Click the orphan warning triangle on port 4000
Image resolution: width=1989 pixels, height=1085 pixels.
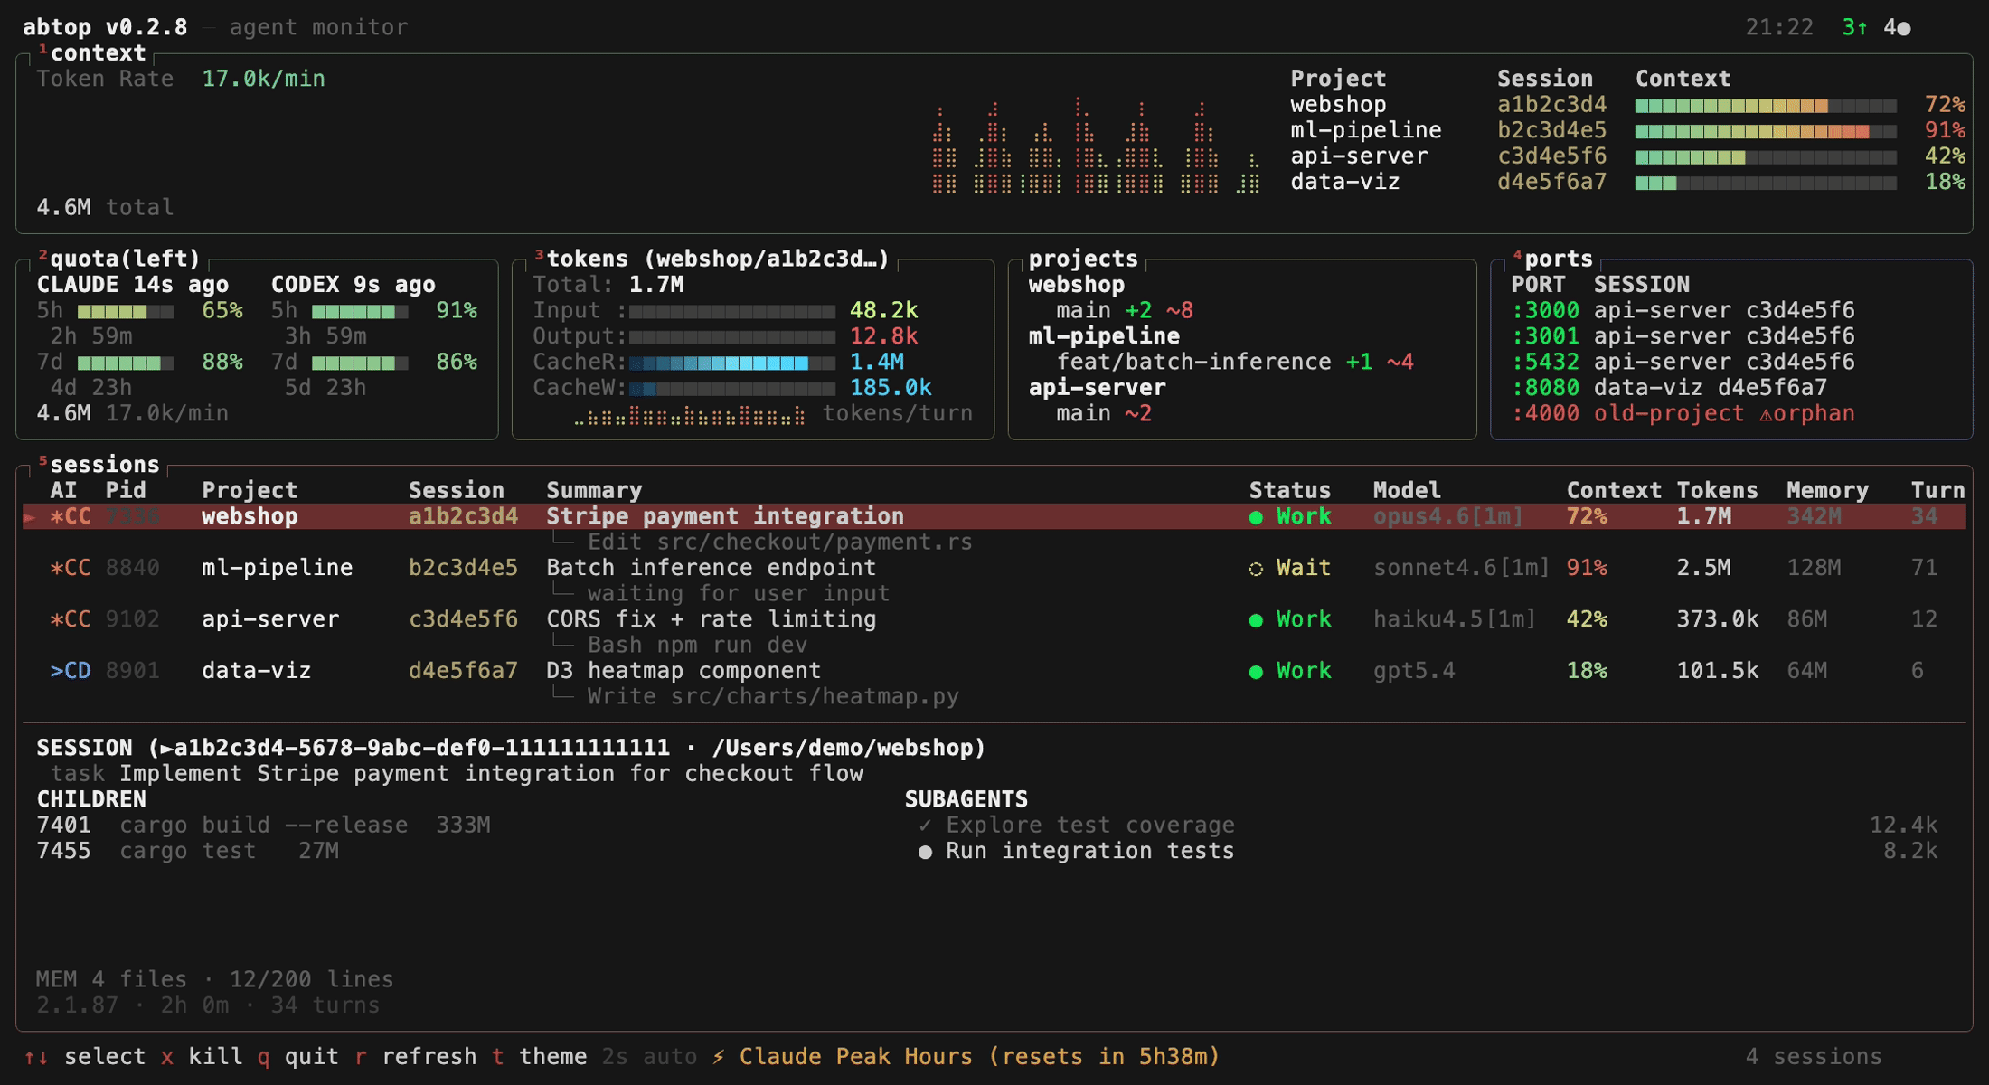coord(1766,414)
